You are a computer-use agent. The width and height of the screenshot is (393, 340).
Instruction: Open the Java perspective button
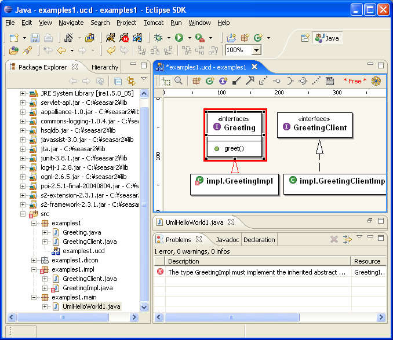click(x=327, y=38)
